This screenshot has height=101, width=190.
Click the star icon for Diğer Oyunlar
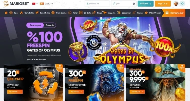[x=146, y=13]
